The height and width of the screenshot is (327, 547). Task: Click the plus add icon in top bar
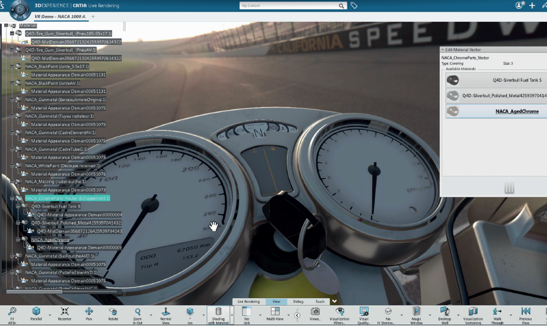[x=532, y=5]
